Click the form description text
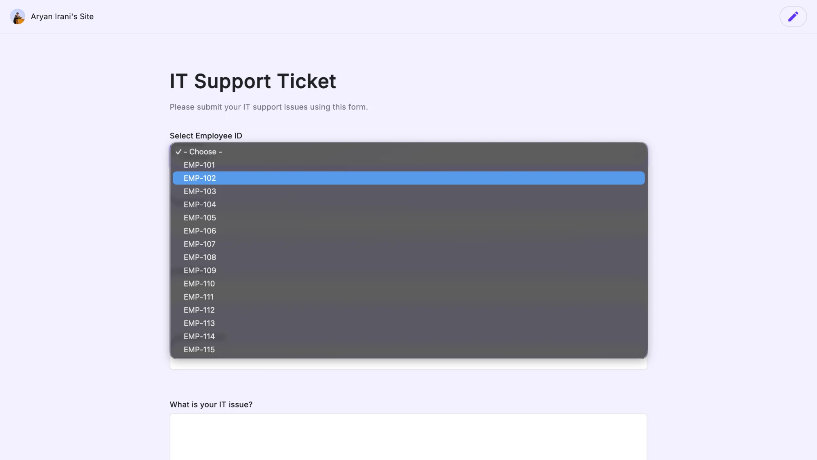 click(269, 107)
